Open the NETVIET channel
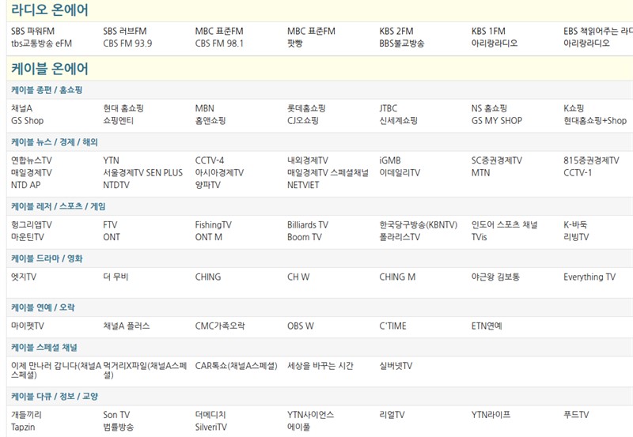This screenshot has width=633, height=437. click(x=303, y=185)
